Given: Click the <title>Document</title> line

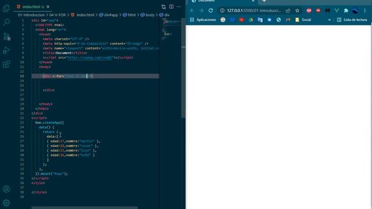Looking at the screenshot, I should [x=65, y=53].
